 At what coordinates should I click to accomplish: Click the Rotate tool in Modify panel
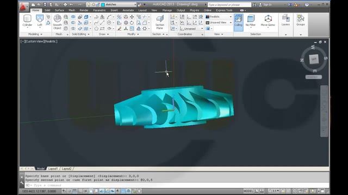point(132,23)
